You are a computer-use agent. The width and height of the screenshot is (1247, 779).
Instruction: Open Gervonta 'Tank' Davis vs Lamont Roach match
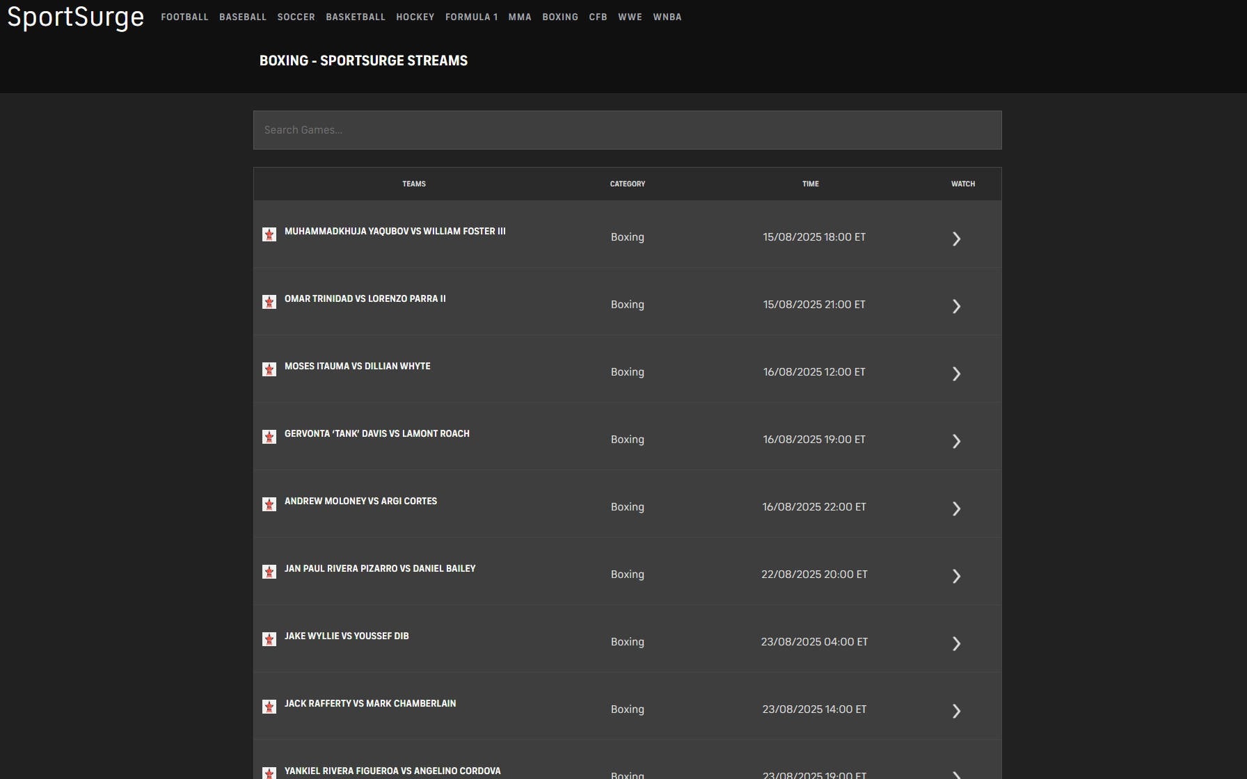tap(377, 433)
